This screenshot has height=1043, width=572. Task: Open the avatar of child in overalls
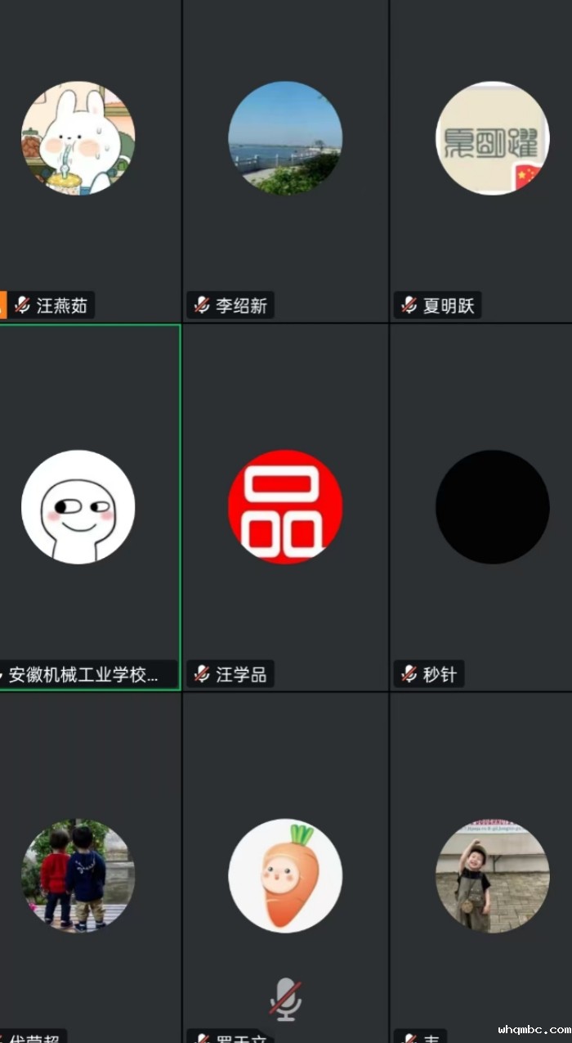click(x=492, y=875)
